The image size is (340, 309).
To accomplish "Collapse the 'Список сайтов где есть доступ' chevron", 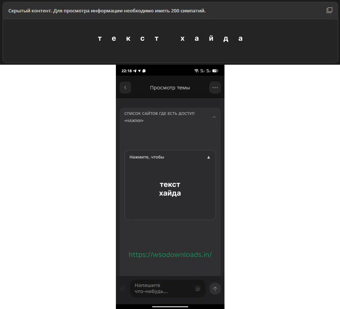I will click(x=214, y=117).
